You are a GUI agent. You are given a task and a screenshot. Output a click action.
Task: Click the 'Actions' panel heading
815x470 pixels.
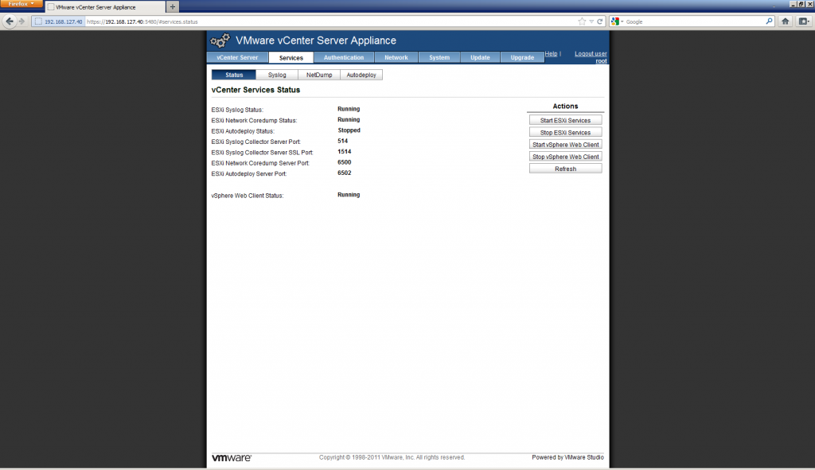pos(566,106)
